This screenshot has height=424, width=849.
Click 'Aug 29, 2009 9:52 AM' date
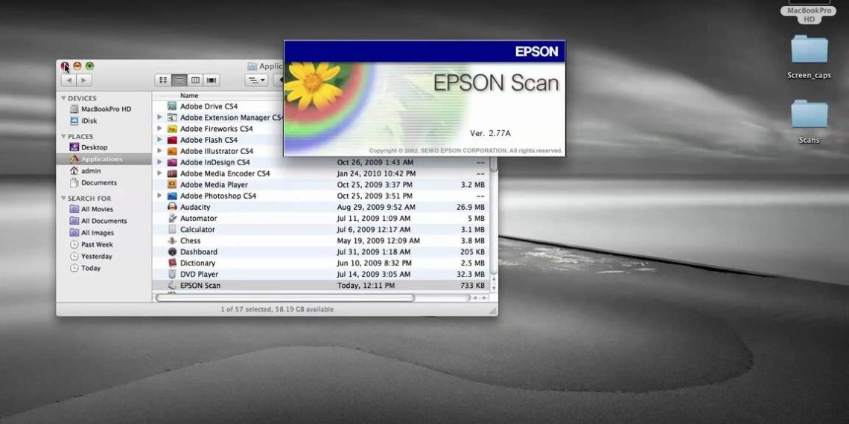376,207
